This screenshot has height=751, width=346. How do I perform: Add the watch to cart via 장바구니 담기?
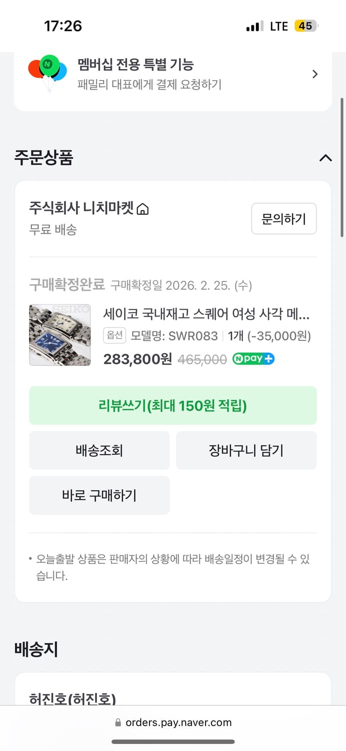pos(246,450)
